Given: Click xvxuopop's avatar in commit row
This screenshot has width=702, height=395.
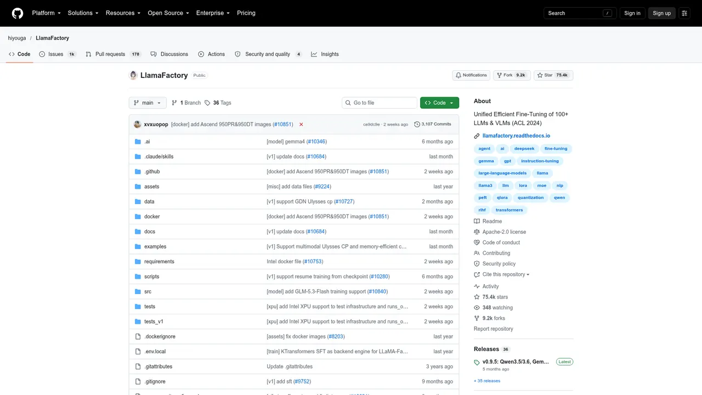Looking at the screenshot, I should (137, 125).
